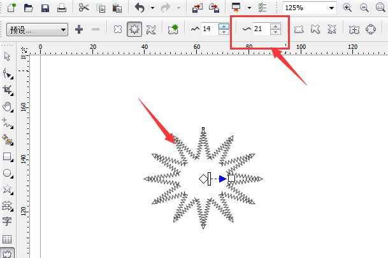Select the Pick tool arrow
This screenshot has width=388, height=258.
[x=8, y=57]
